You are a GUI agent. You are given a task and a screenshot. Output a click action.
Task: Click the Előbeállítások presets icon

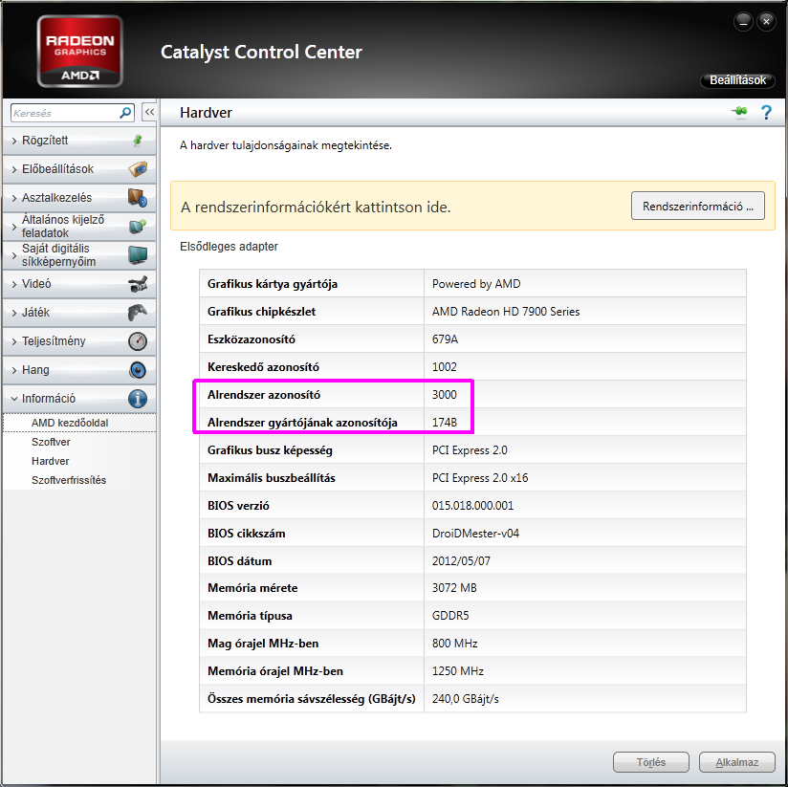(x=137, y=169)
